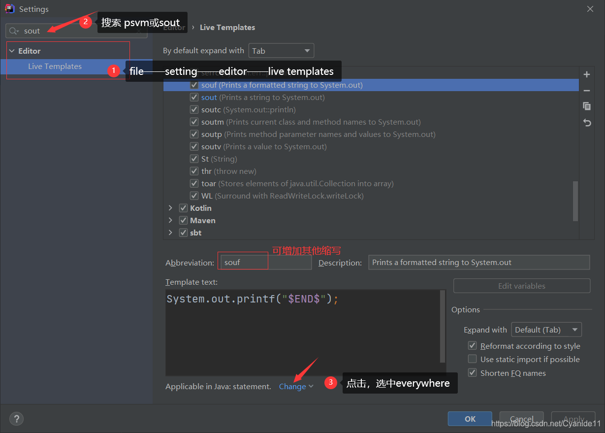Expand the Maven template group
Image resolution: width=605 pixels, height=433 pixels.
170,220
